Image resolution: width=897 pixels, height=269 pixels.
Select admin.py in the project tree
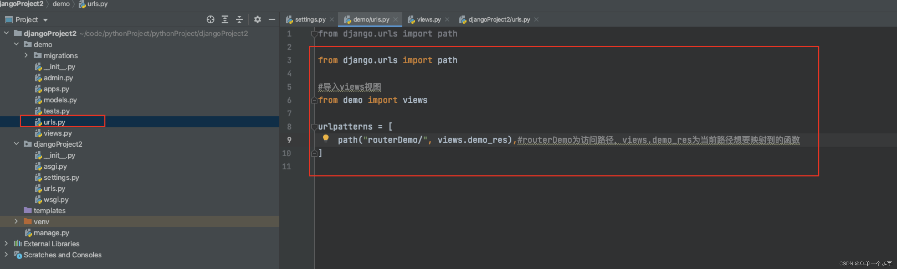[x=58, y=77]
